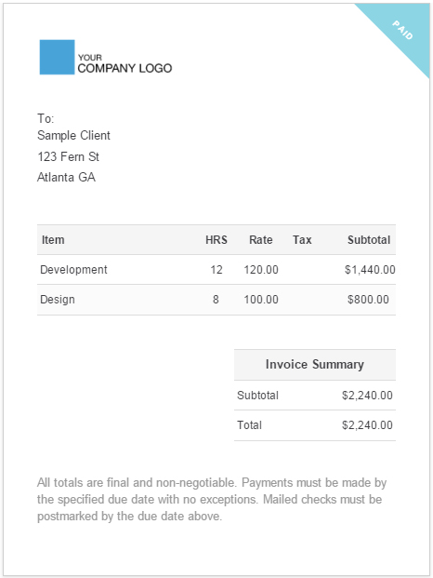Click the Subtotal column header
Image resolution: width=433 pixels, height=578 pixels.
[x=369, y=240]
